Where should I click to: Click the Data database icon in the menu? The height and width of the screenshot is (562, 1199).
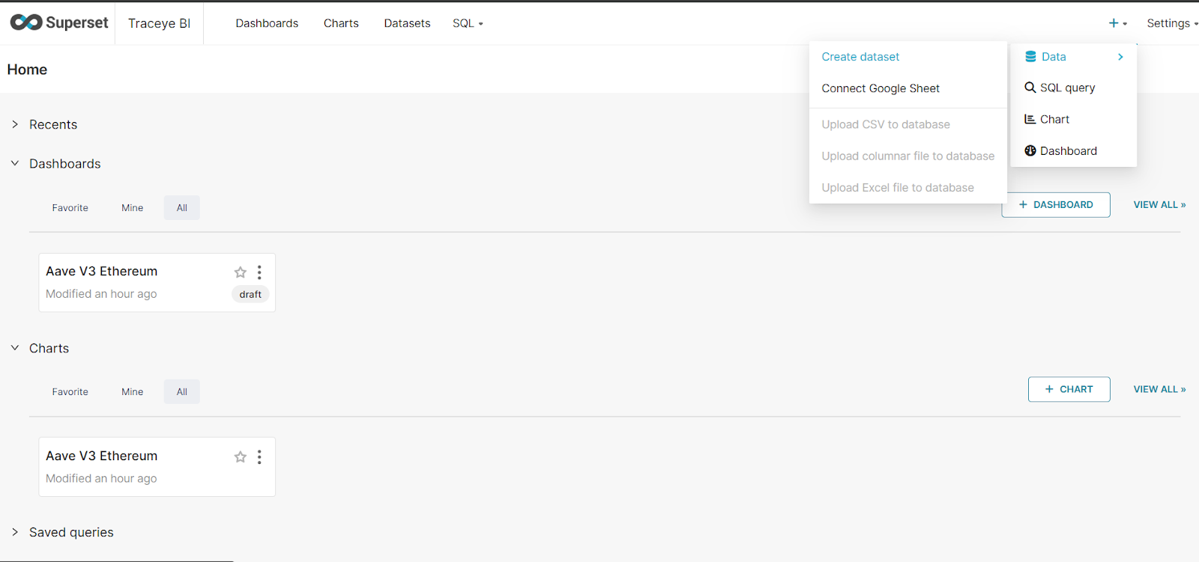tap(1030, 57)
